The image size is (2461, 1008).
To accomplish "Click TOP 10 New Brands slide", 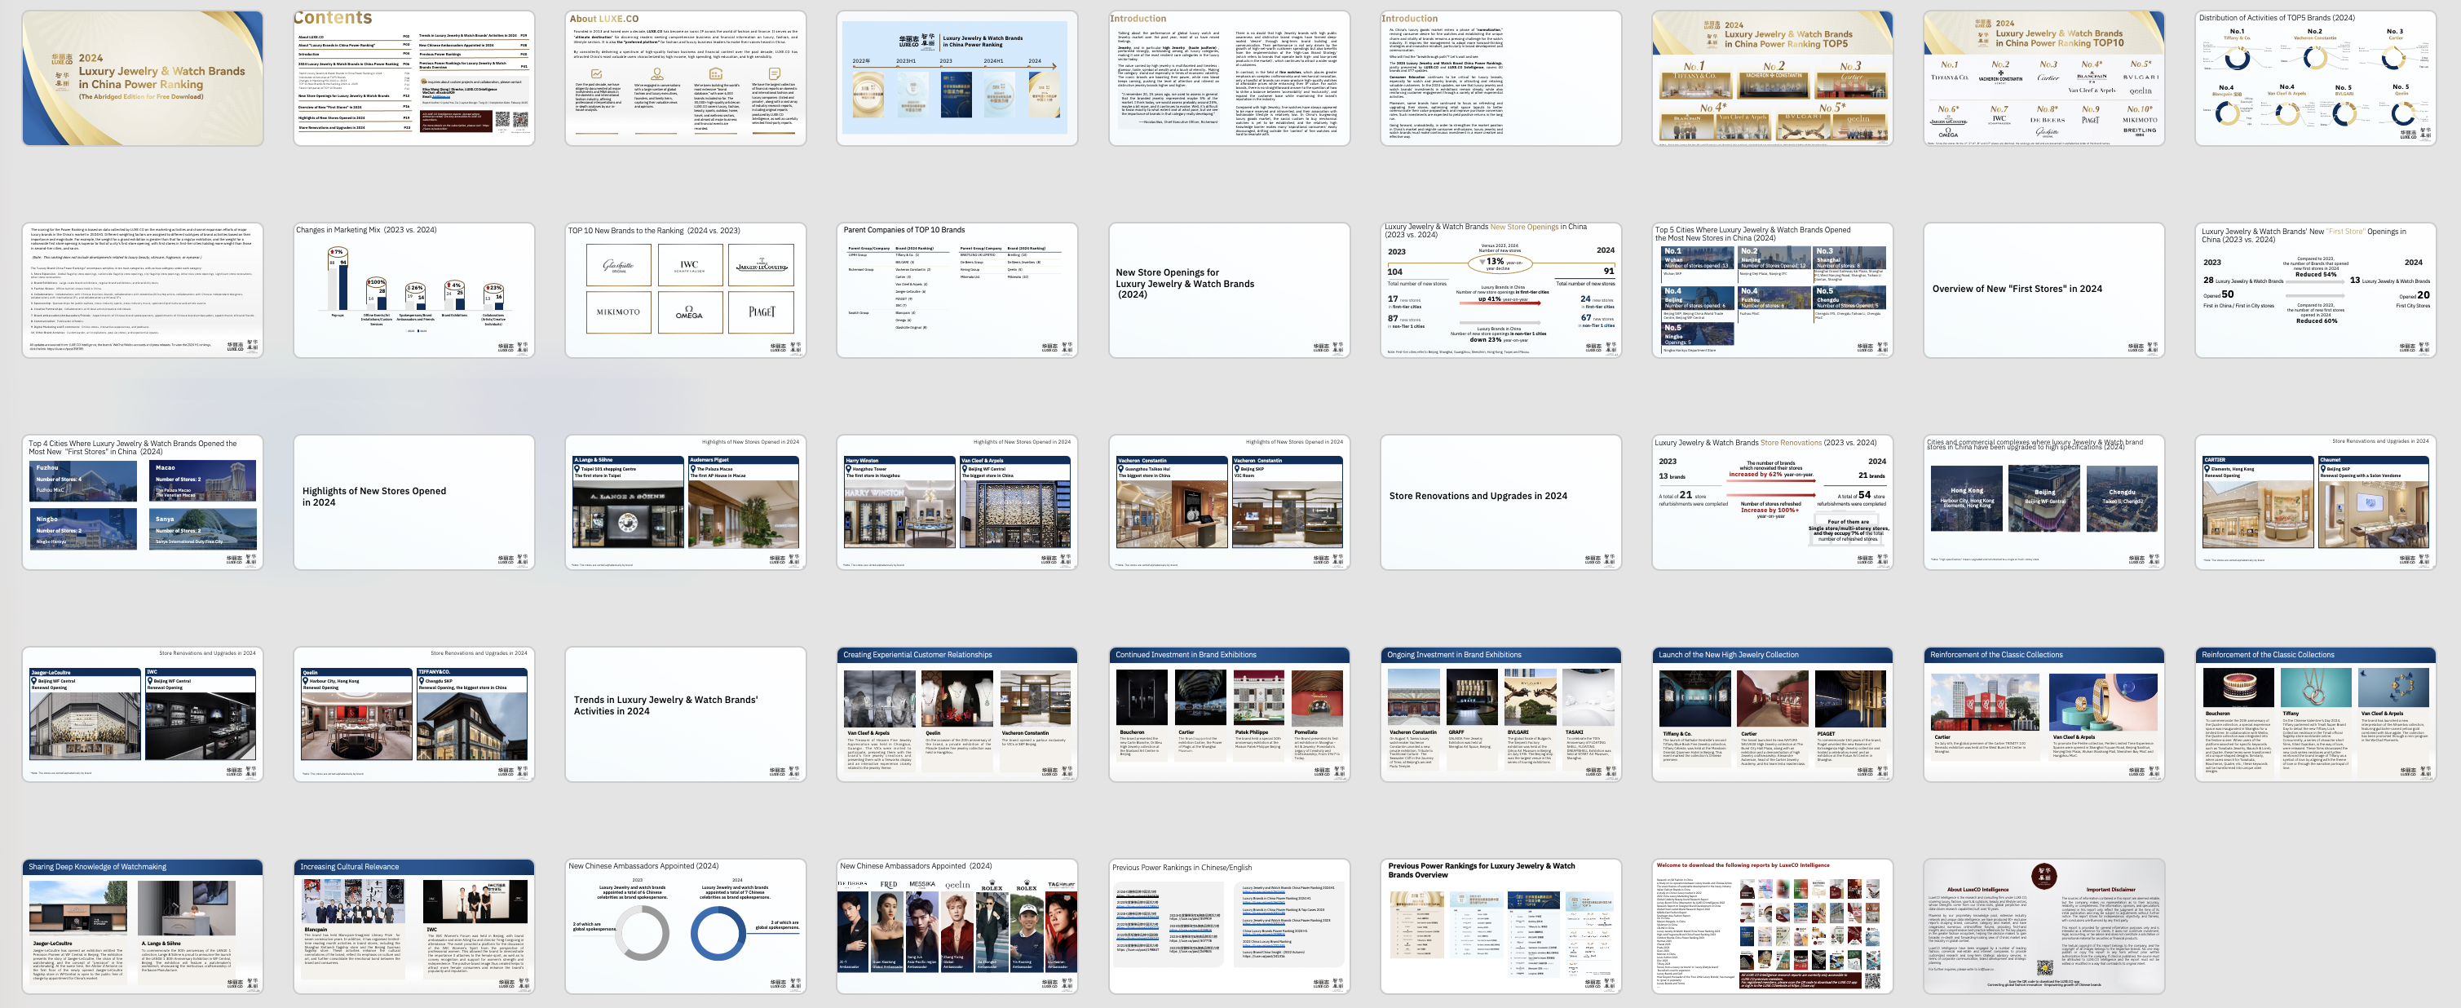I will [685, 290].
